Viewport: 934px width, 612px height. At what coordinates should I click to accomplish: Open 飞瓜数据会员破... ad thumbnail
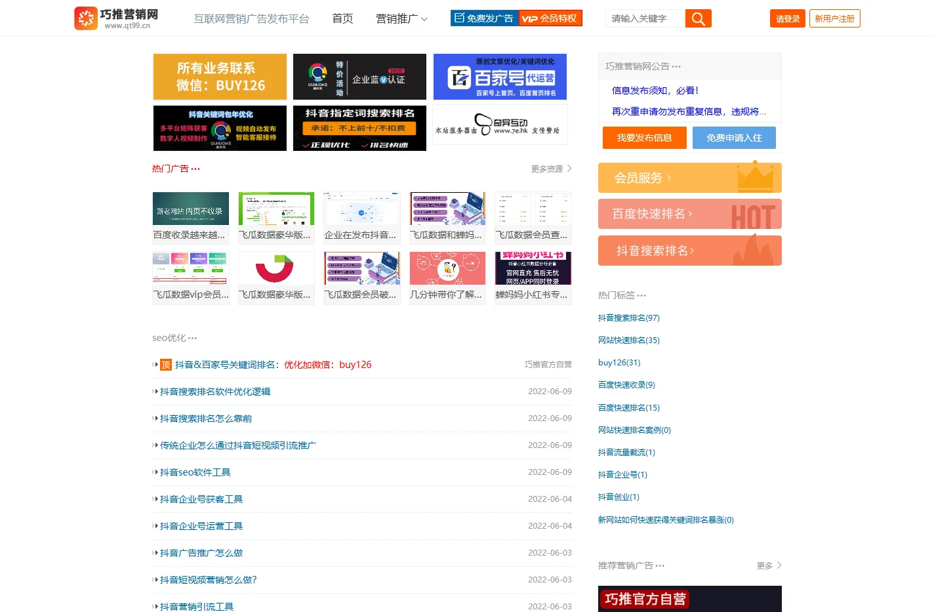[x=362, y=278]
